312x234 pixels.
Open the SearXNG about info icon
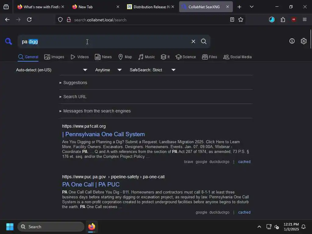292,41
